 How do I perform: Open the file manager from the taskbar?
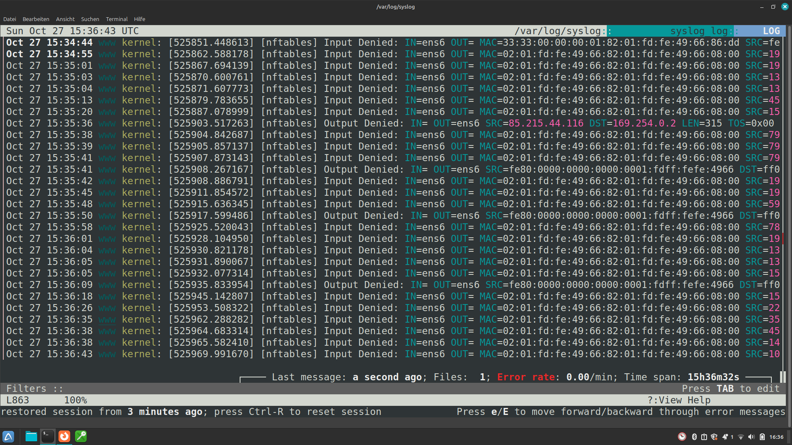pos(31,437)
